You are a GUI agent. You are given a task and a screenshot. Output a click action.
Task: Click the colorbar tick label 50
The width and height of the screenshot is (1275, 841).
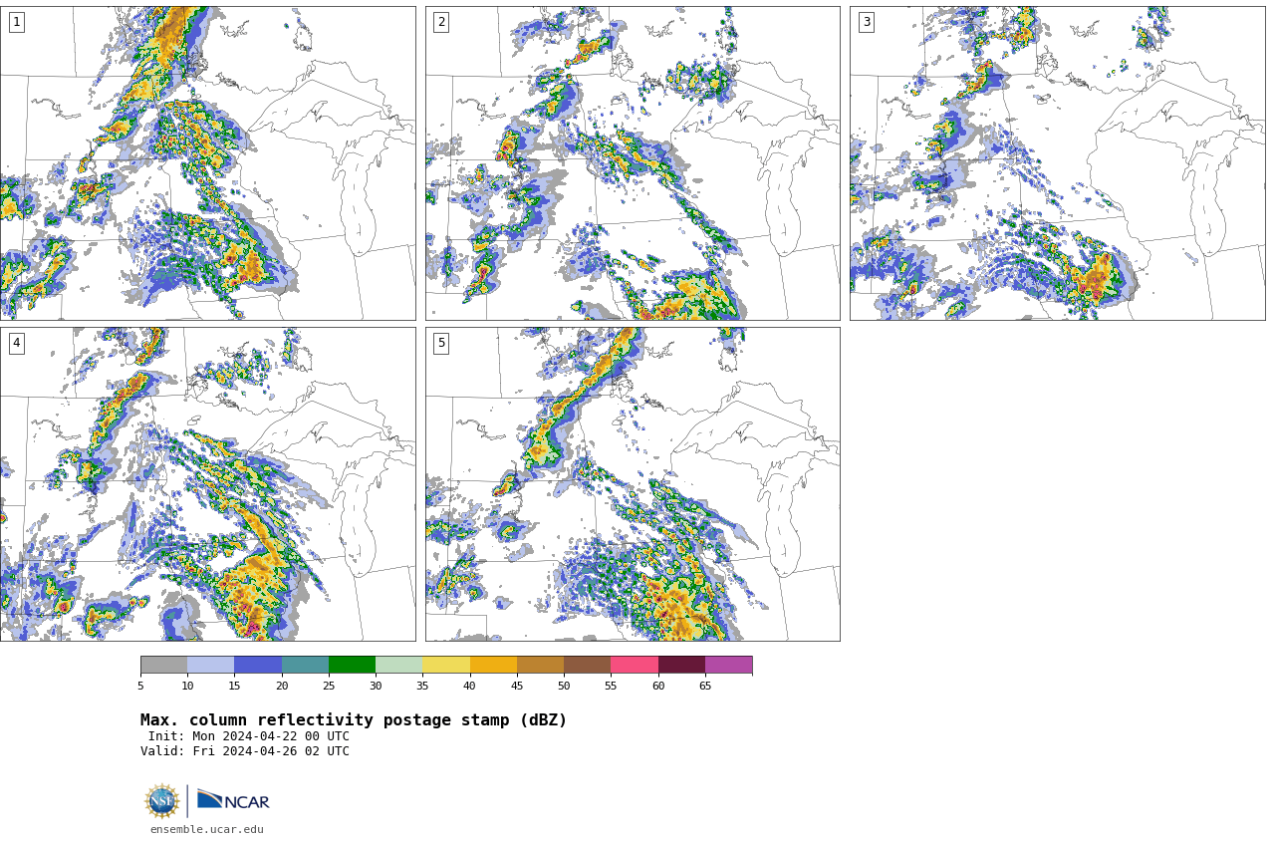(564, 686)
